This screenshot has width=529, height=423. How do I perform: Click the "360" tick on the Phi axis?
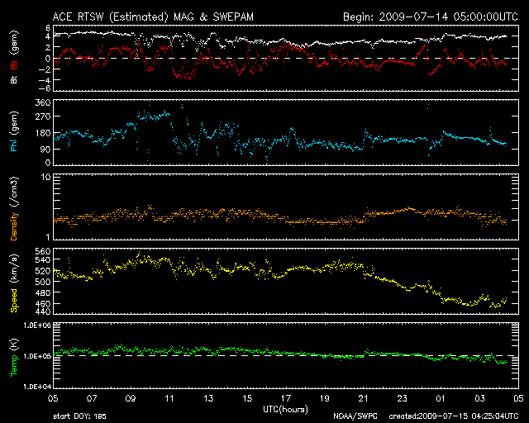43,102
